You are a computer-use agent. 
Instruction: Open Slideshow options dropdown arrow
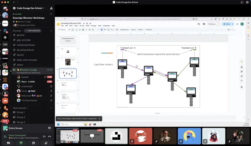219,24
